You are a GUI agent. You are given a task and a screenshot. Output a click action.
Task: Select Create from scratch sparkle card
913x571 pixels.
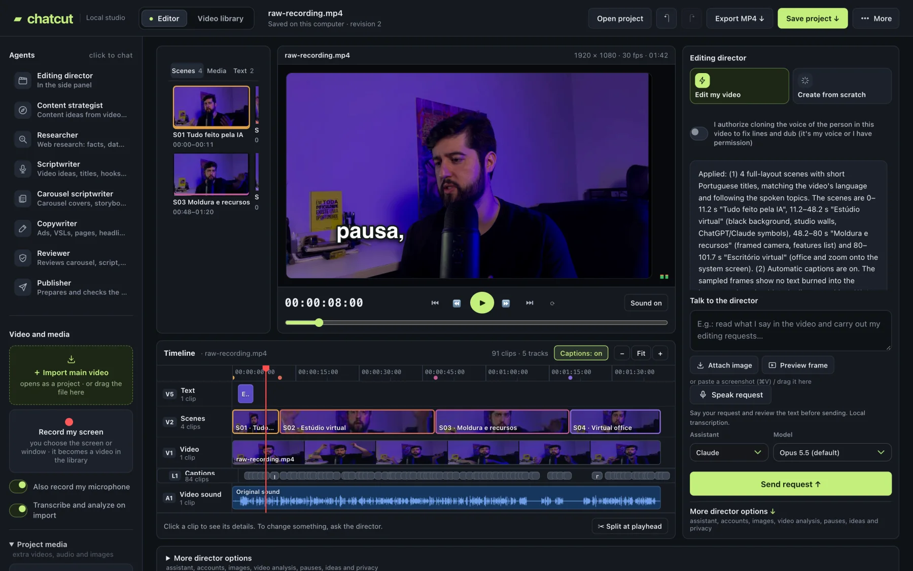(x=842, y=86)
